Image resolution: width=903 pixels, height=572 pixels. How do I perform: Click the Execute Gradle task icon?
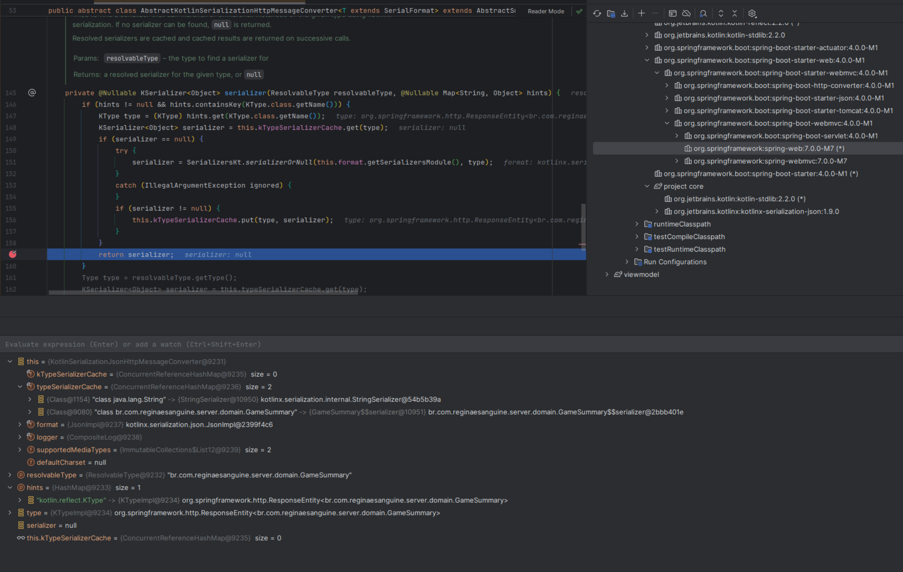673,13
